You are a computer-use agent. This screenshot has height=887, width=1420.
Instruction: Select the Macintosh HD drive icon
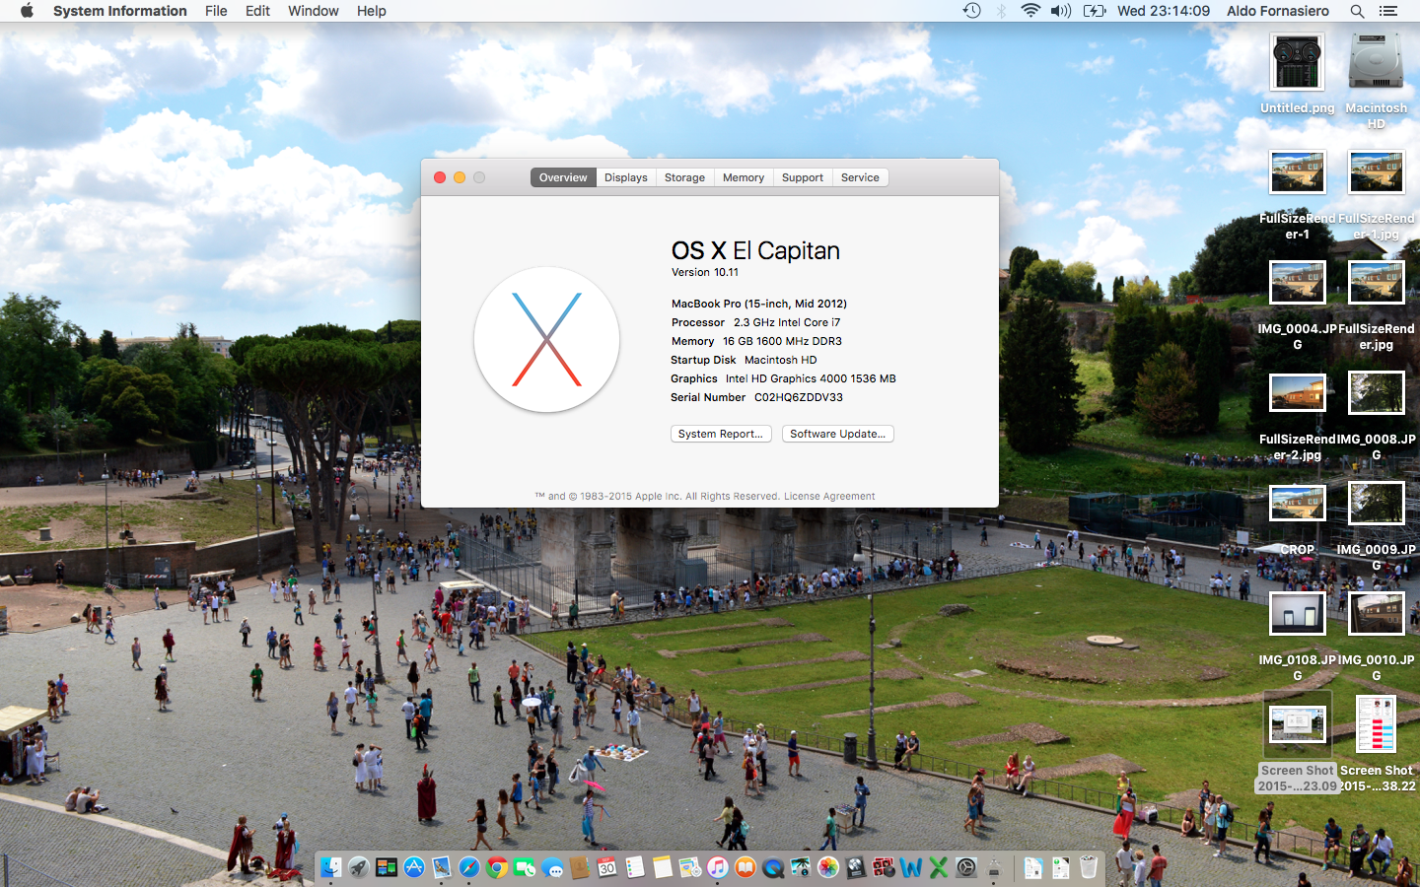1377,81
